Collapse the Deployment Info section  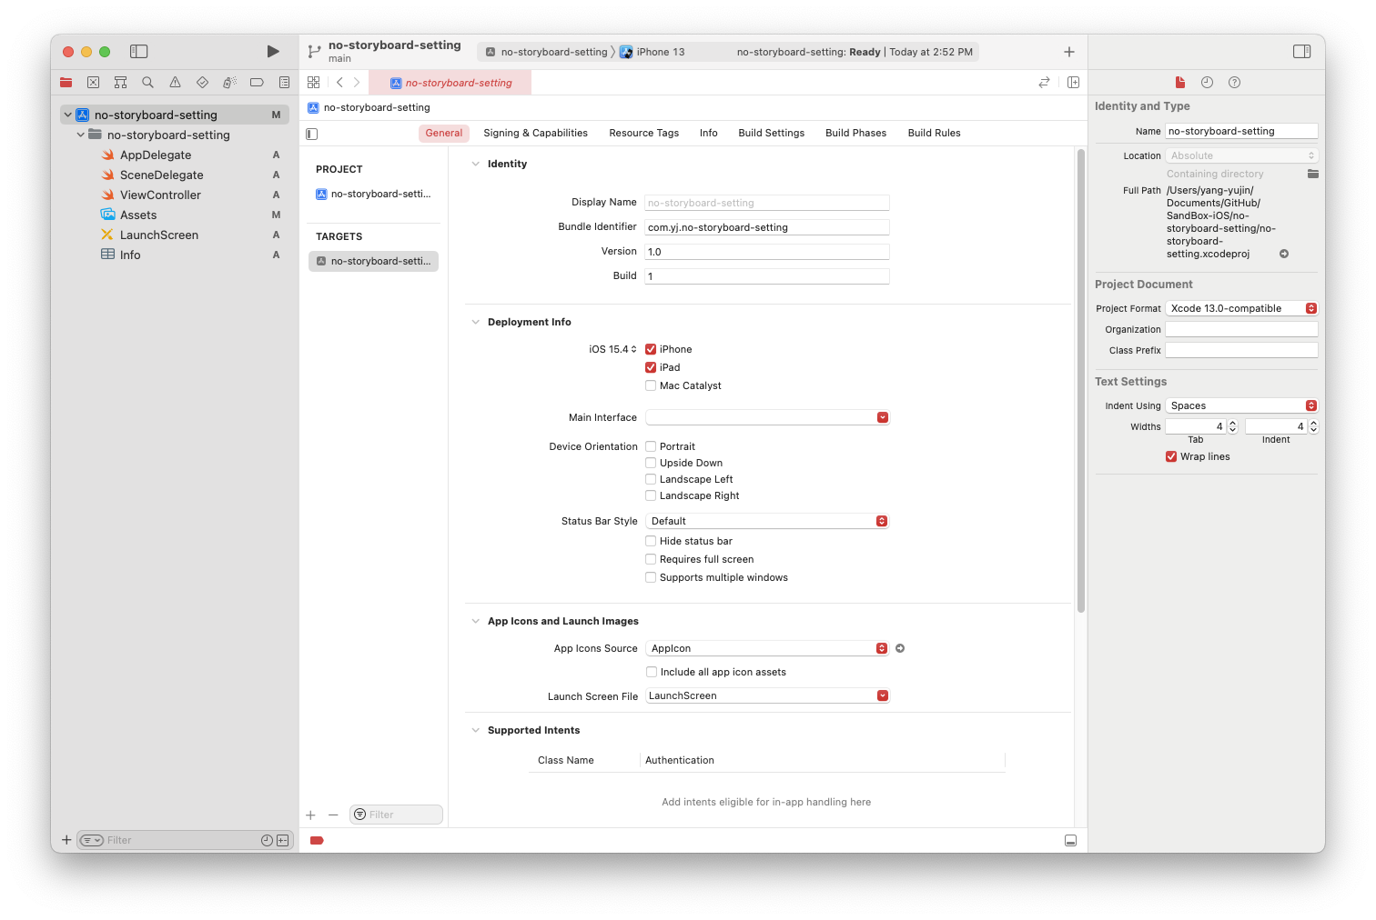pos(475,322)
